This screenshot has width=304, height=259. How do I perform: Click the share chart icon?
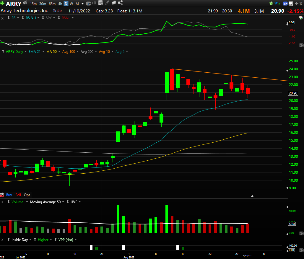pyautogui.click(x=120, y=3)
